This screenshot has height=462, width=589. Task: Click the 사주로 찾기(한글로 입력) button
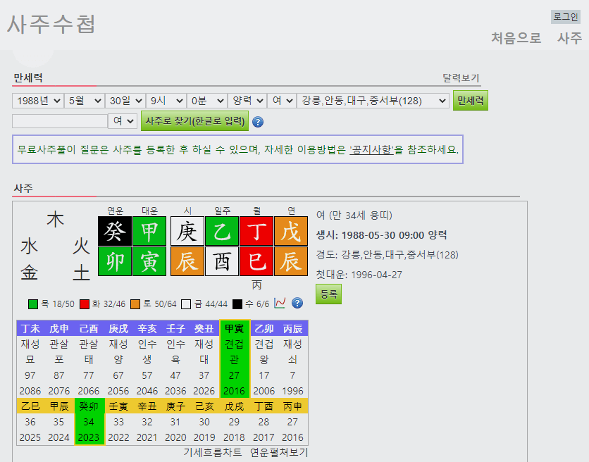194,121
